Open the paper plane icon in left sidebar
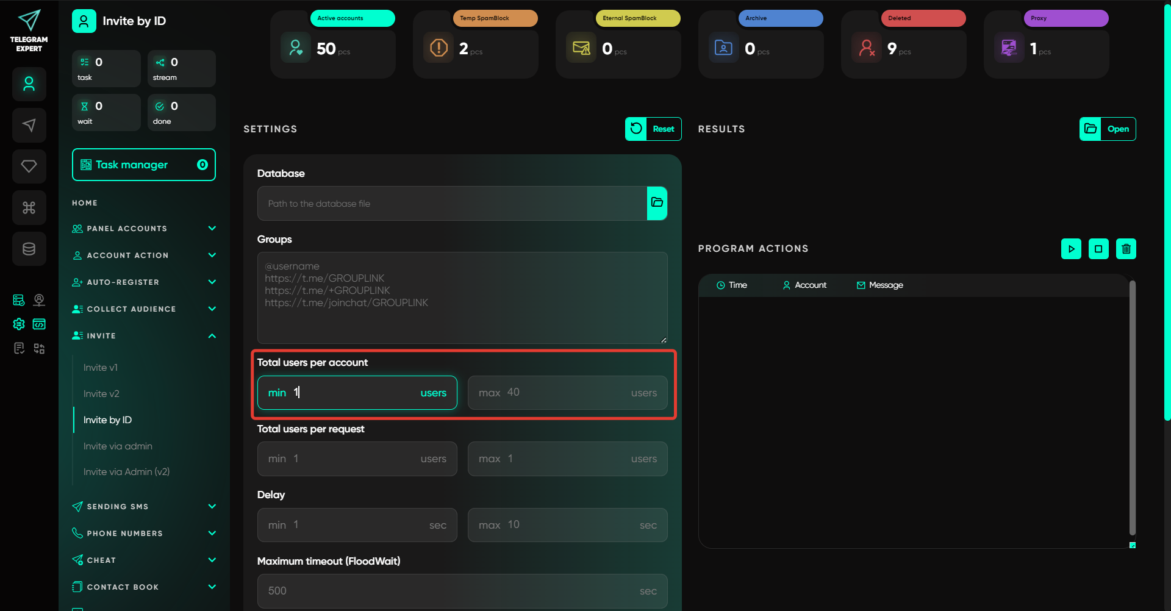 coord(29,126)
